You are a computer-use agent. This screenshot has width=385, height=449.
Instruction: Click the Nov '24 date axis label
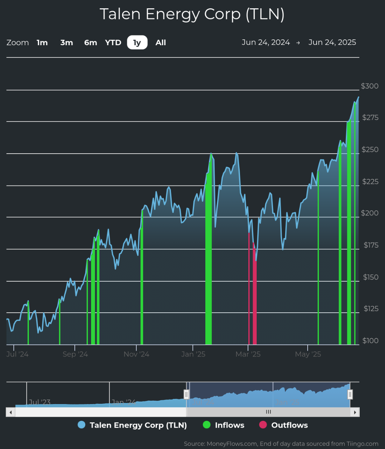click(136, 354)
